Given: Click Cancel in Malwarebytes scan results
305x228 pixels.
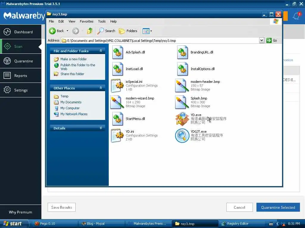Looking at the screenshot, I should (x=239, y=207).
